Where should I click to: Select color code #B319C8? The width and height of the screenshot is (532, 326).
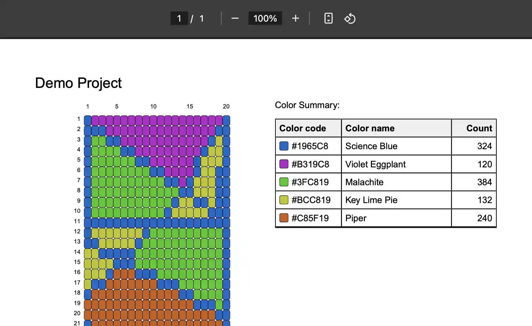coord(310,164)
